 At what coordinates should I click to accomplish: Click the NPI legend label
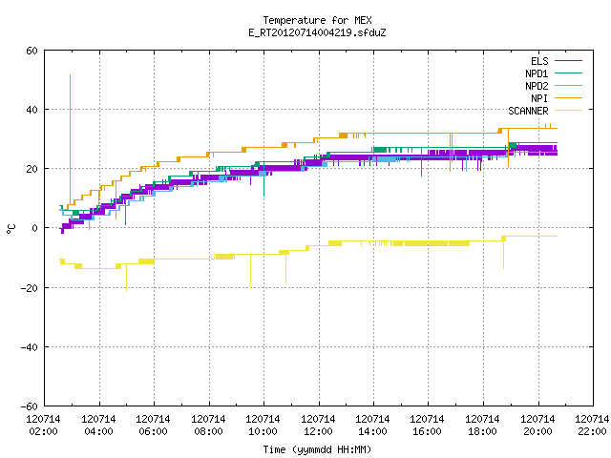coord(539,98)
